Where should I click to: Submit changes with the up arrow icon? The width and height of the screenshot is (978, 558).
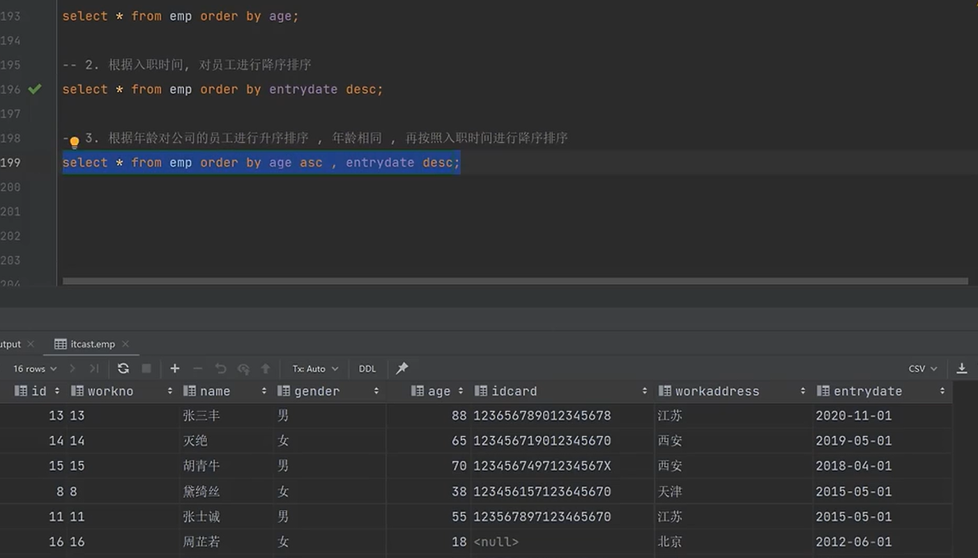266,368
